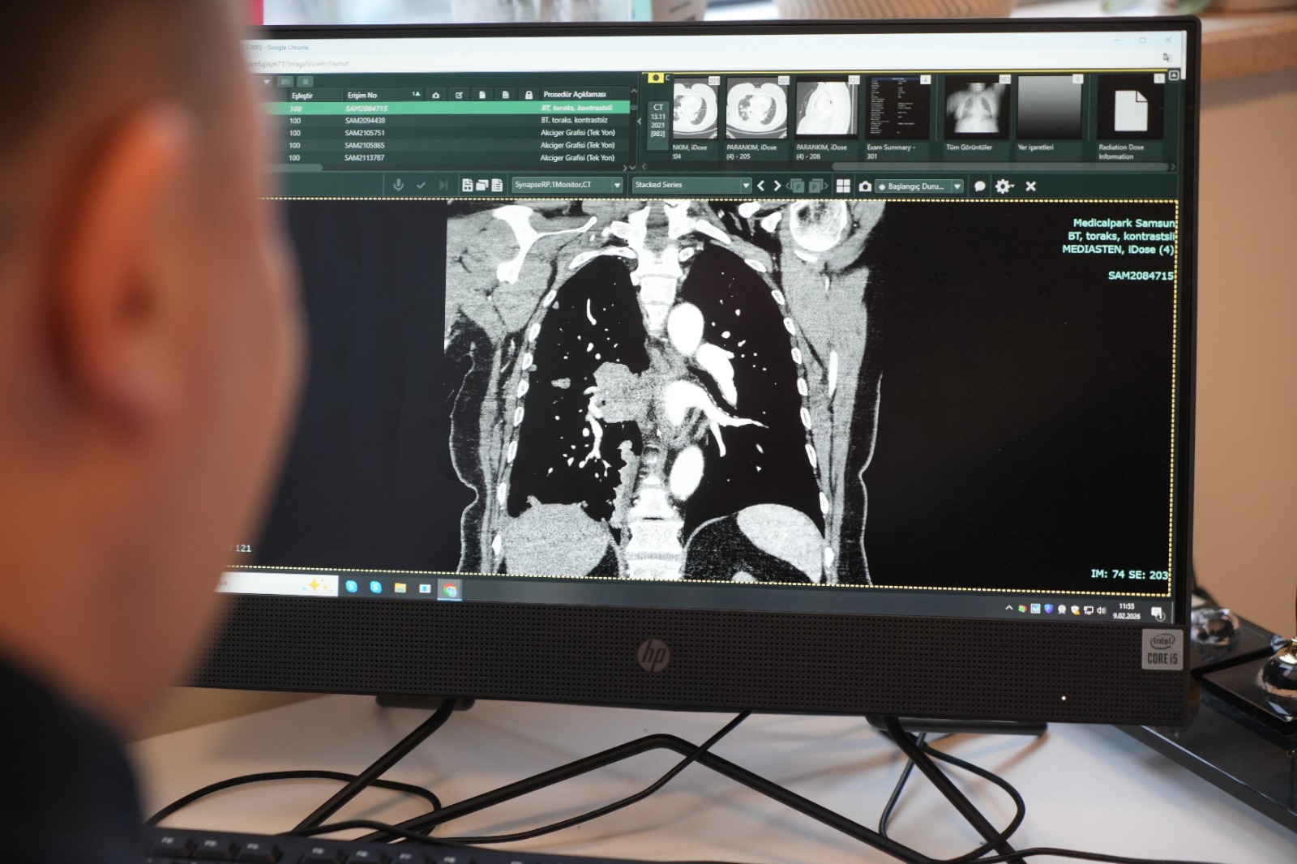Toggle the lock column header icon
1297x864 pixels.
[529, 95]
